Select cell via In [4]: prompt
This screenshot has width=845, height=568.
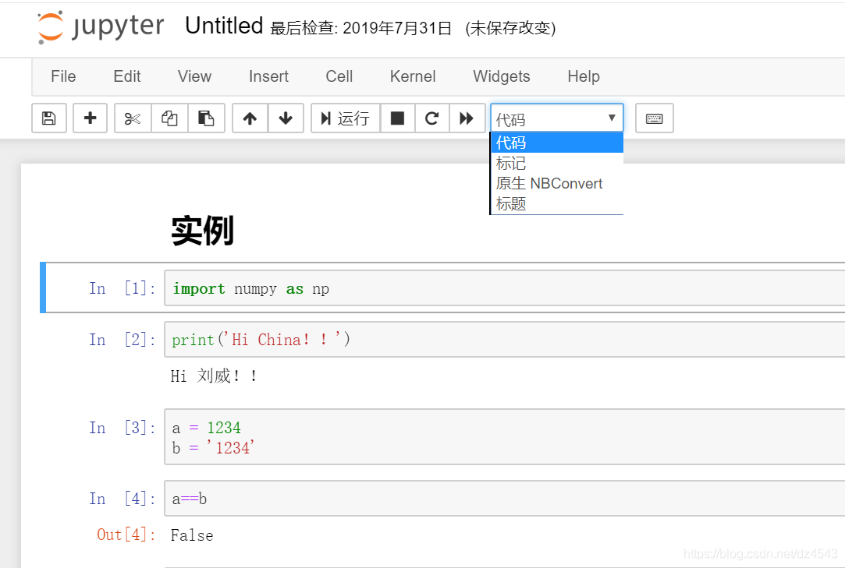122,499
